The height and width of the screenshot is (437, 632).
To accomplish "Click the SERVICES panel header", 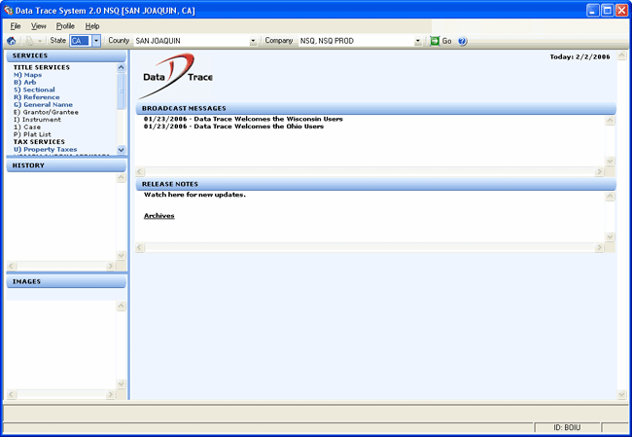I will point(66,55).
